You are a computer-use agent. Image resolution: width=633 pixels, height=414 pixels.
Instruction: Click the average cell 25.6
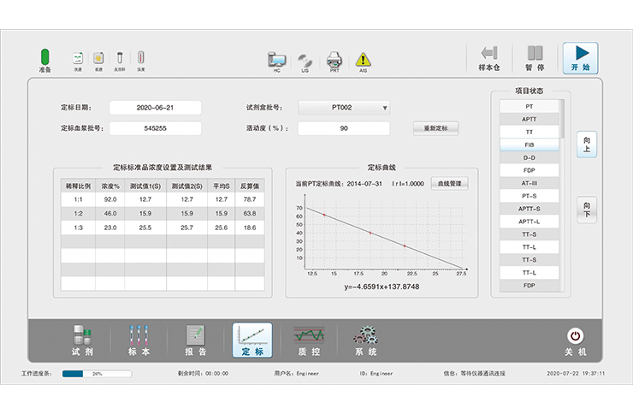coord(222,228)
